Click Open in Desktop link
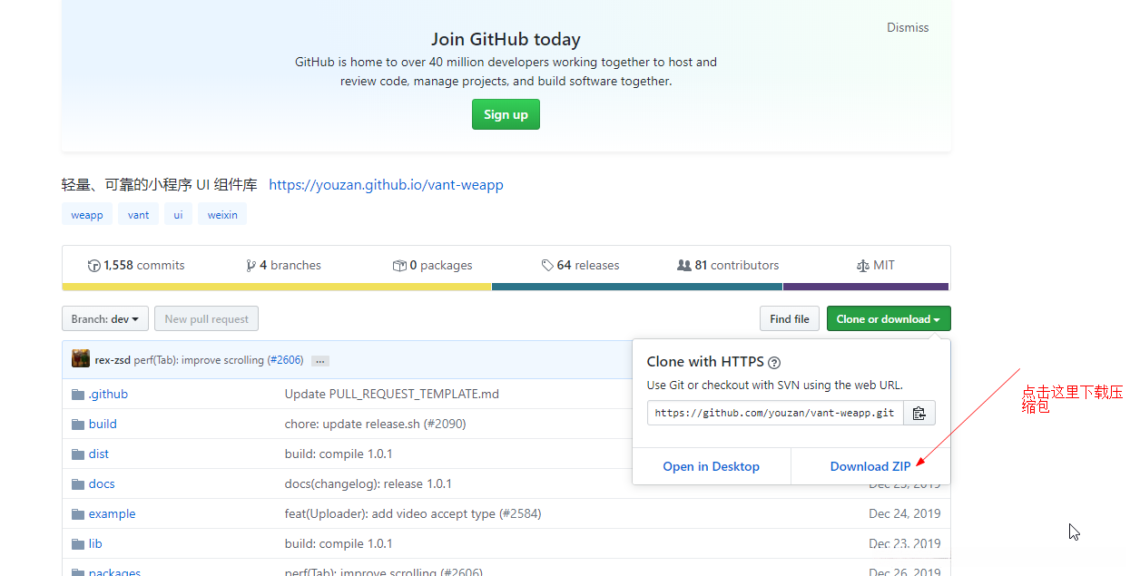The image size is (1130, 576). [x=711, y=466]
